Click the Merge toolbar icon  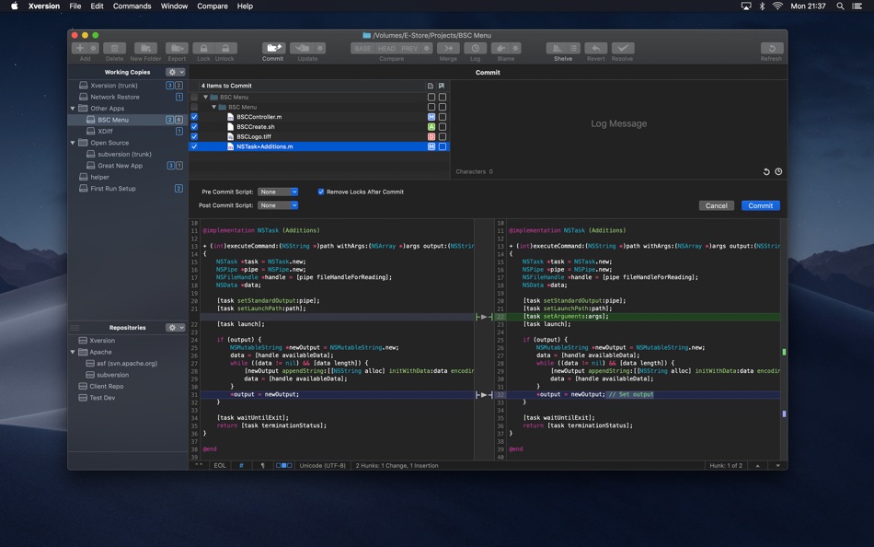coord(448,48)
